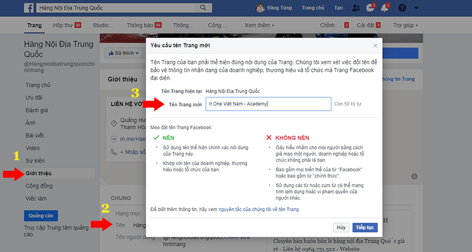Click the search box with page name
The width and height of the screenshot is (472, 252).
click(x=124, y=8)
